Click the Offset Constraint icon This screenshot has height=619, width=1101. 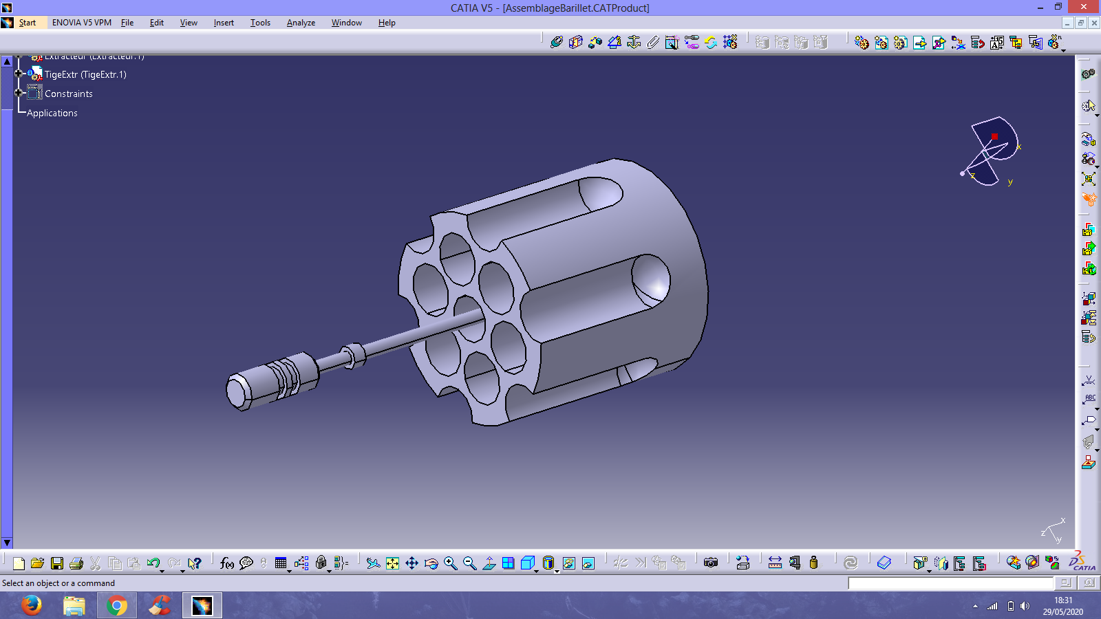click(595, 42)
